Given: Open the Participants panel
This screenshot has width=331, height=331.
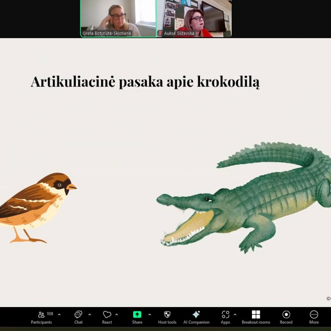Looking at the screenshot, I should [x=41, y=317].
